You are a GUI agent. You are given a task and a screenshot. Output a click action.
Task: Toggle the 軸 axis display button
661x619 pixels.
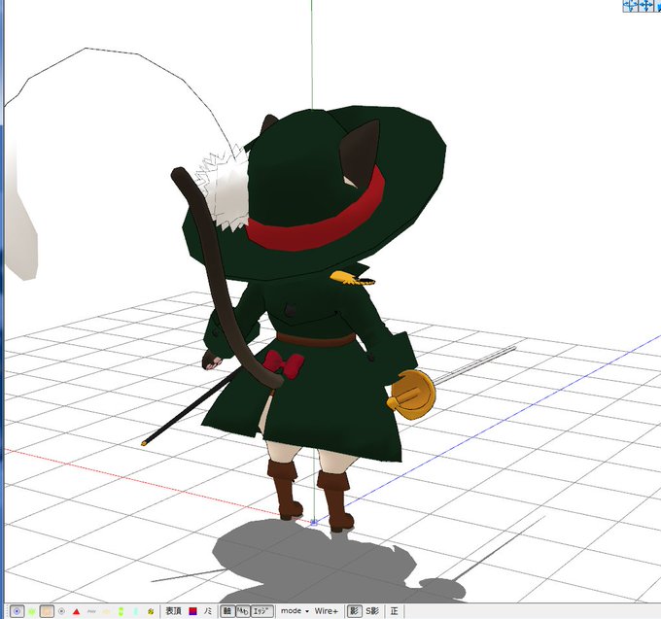pyautogui.click(x=227, y=611)
